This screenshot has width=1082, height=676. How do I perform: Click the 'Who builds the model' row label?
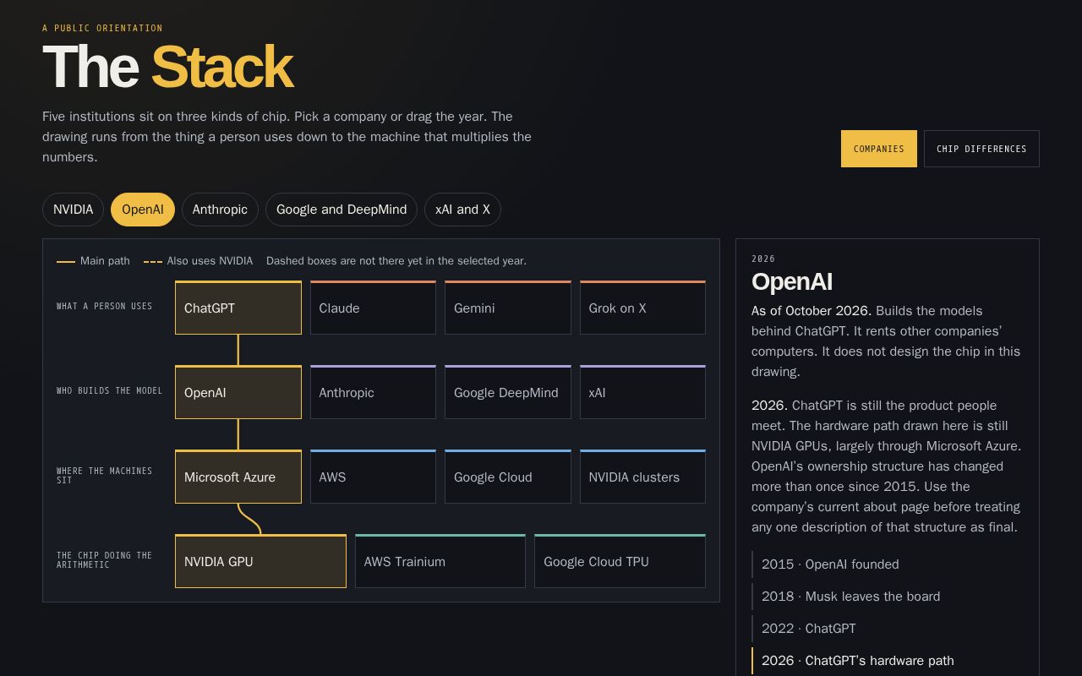tap(109, 390)
